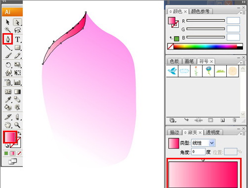
Task: Select the Direct Selection tool
Action: [17, 22]
